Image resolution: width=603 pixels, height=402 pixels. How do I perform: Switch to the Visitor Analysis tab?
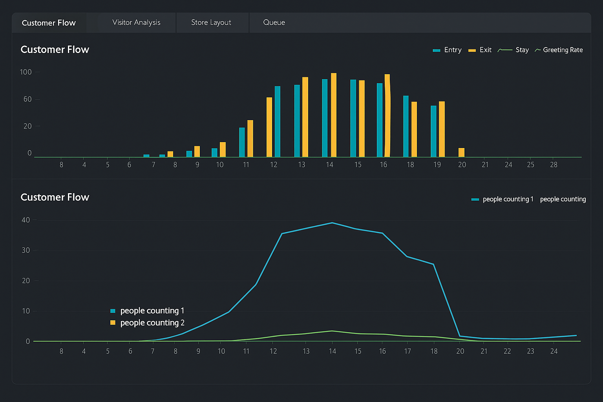[136, 23]
